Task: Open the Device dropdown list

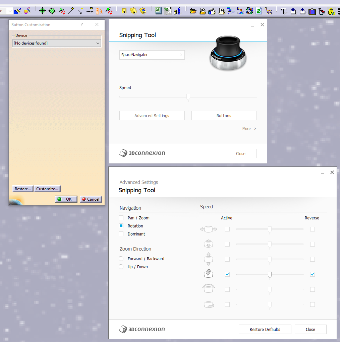Action: pyautogui.click(x=57, y=43)
